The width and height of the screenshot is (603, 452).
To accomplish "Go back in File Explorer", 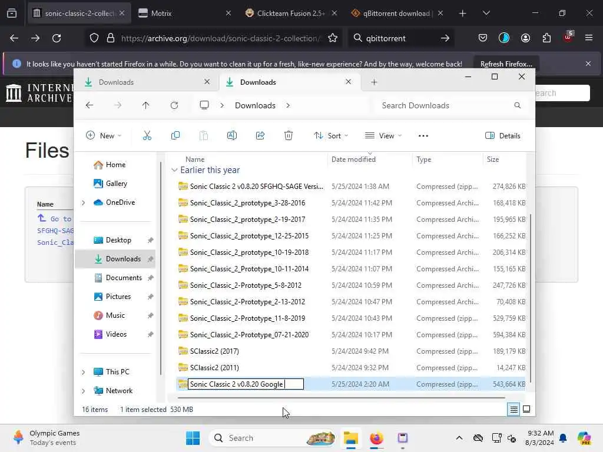I will 90,105.
